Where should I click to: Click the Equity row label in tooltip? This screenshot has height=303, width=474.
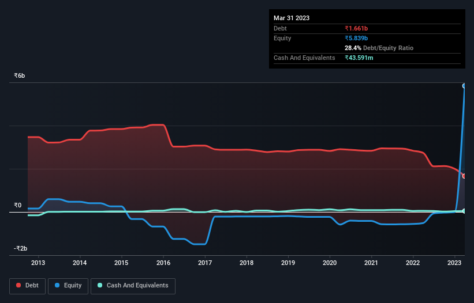(282, 38)
